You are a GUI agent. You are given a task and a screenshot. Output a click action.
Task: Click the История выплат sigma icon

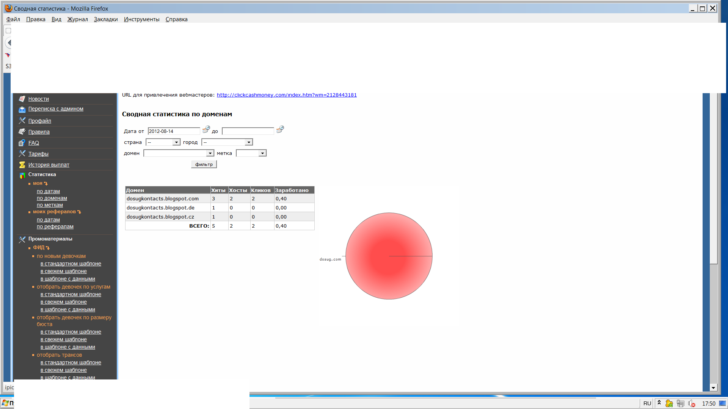22,165
